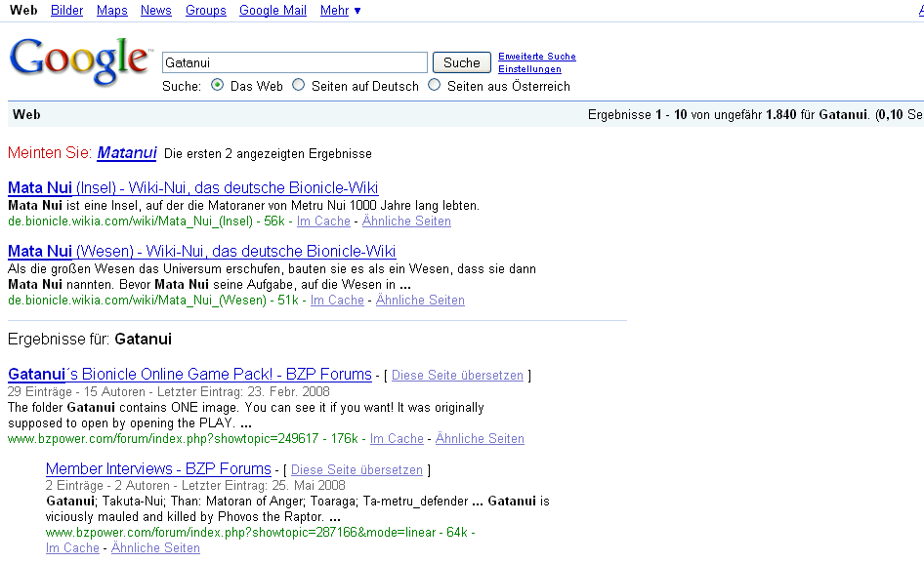Open Gatanui's Bionicle Online Game Pack result
This screenshot has height=563, width=924.
(x=189, y=375)
